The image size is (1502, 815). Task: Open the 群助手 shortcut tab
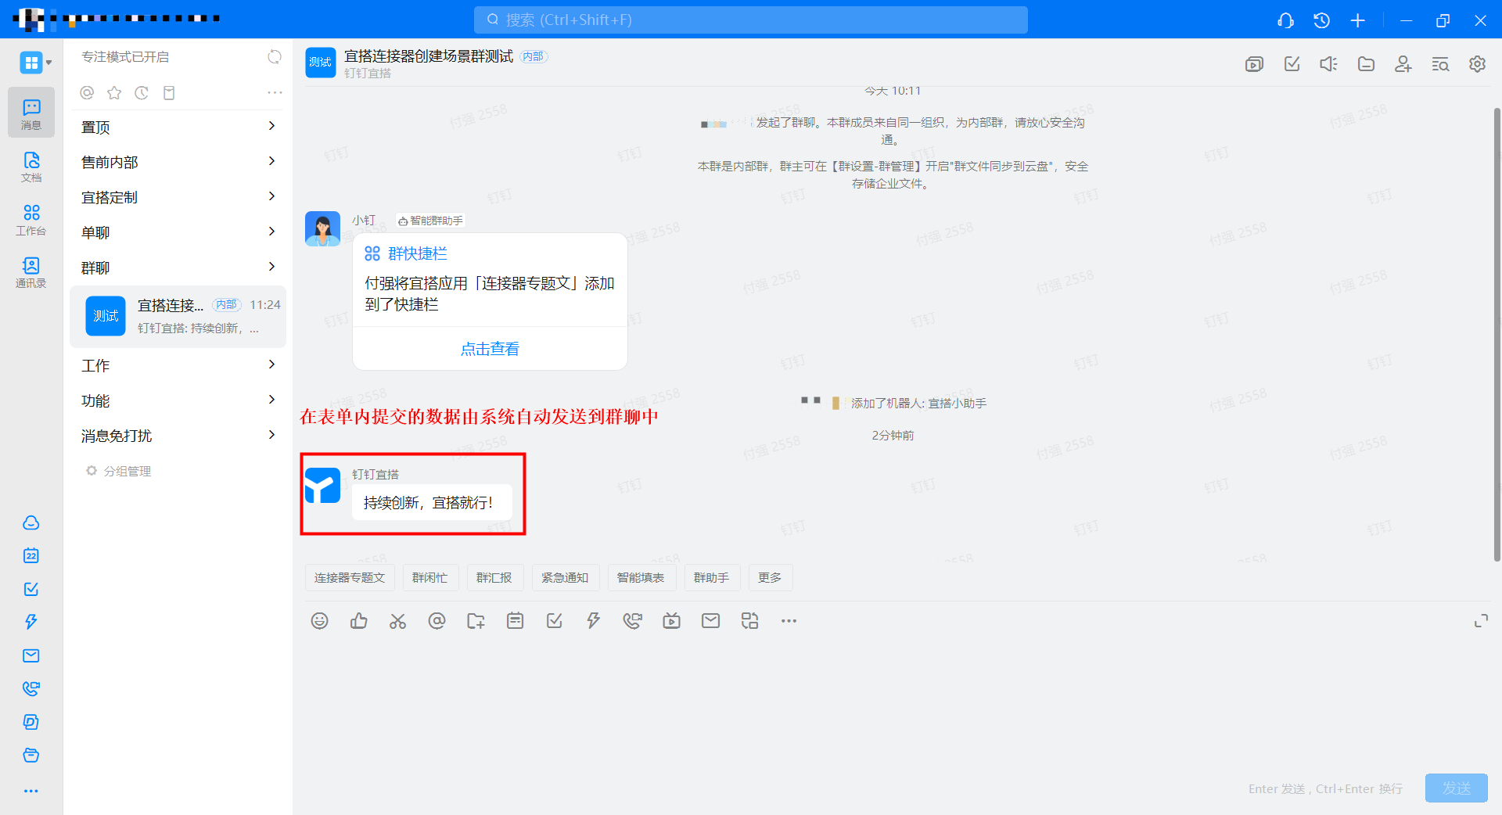click(711, 577)
